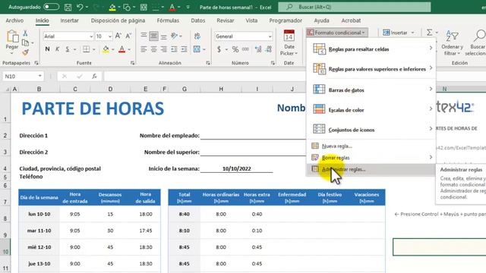486x273 pixels.
Task: Open the Archivo tab
Action: pyautogui.click(x=14, y=20)
